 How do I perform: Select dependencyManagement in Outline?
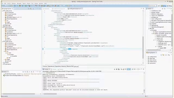[x=157, y=27]
